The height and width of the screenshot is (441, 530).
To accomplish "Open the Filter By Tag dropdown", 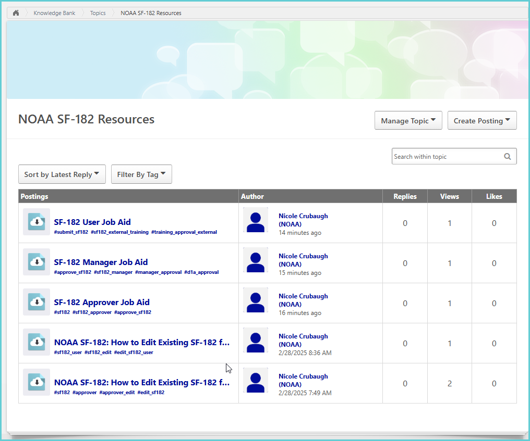I will 141,174.
